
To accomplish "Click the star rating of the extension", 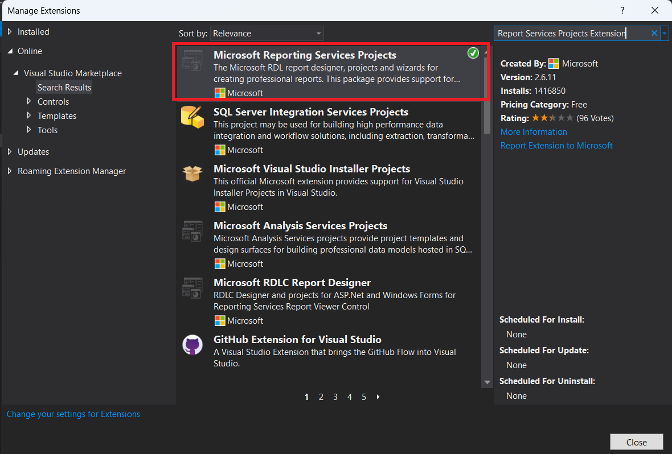I will (552, 118).
